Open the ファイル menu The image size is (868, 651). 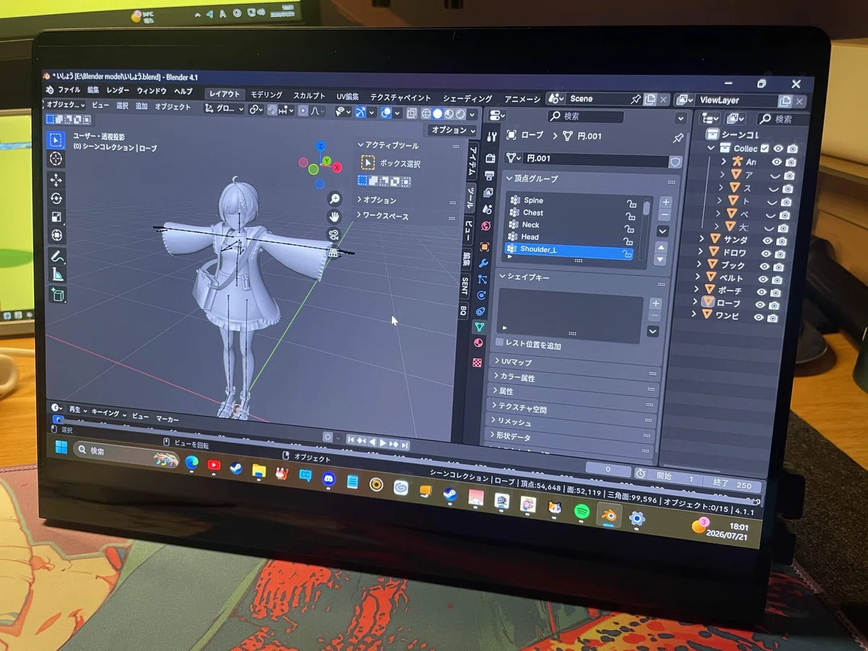(69, 90)
